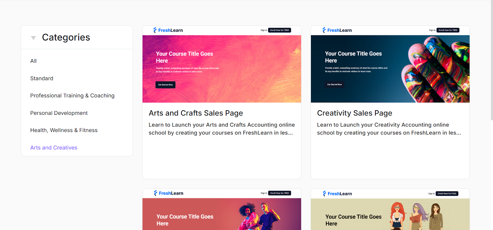Click FreshLearn logo in dancers template preview

click(168, 193)
